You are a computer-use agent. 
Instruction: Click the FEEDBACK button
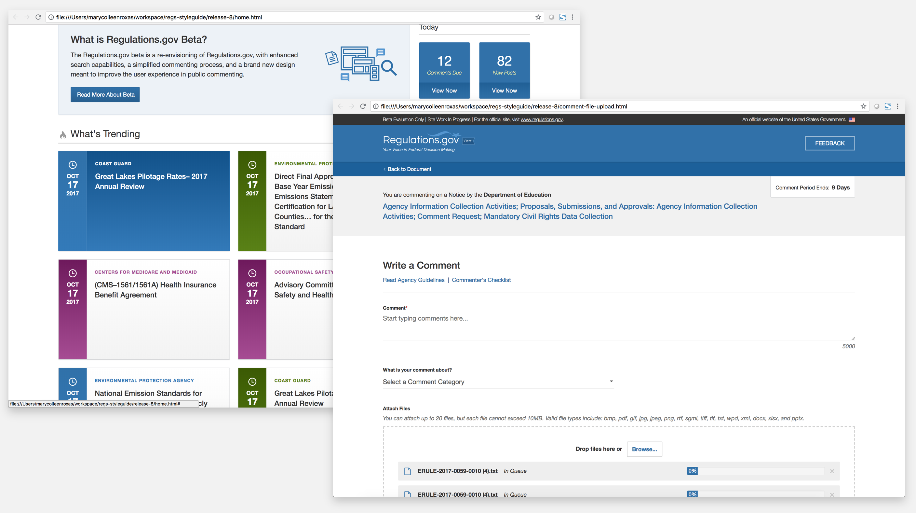[829, 143]
